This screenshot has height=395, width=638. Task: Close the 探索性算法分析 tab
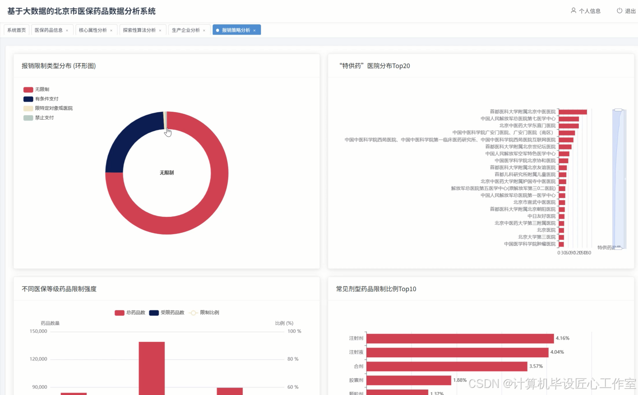[x=160, y=30]
